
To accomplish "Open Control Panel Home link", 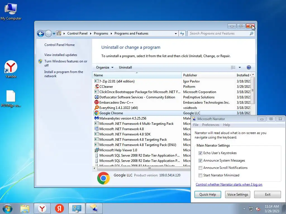I will tap(59, 45).
